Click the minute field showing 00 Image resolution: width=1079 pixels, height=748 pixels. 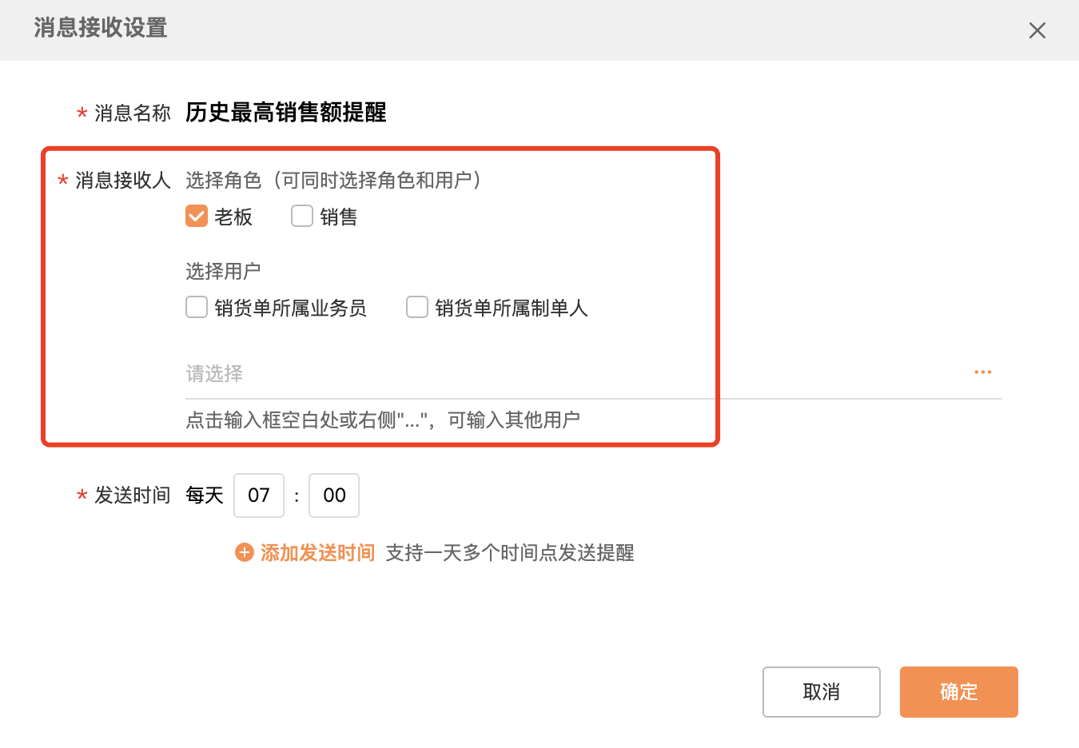(333, 495)
